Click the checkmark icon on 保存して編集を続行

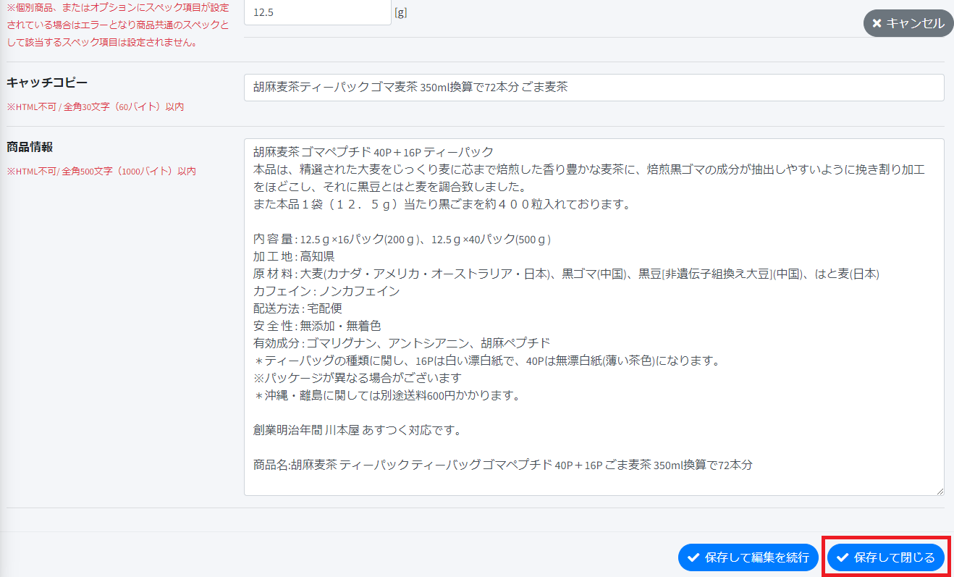click(693, 557)
